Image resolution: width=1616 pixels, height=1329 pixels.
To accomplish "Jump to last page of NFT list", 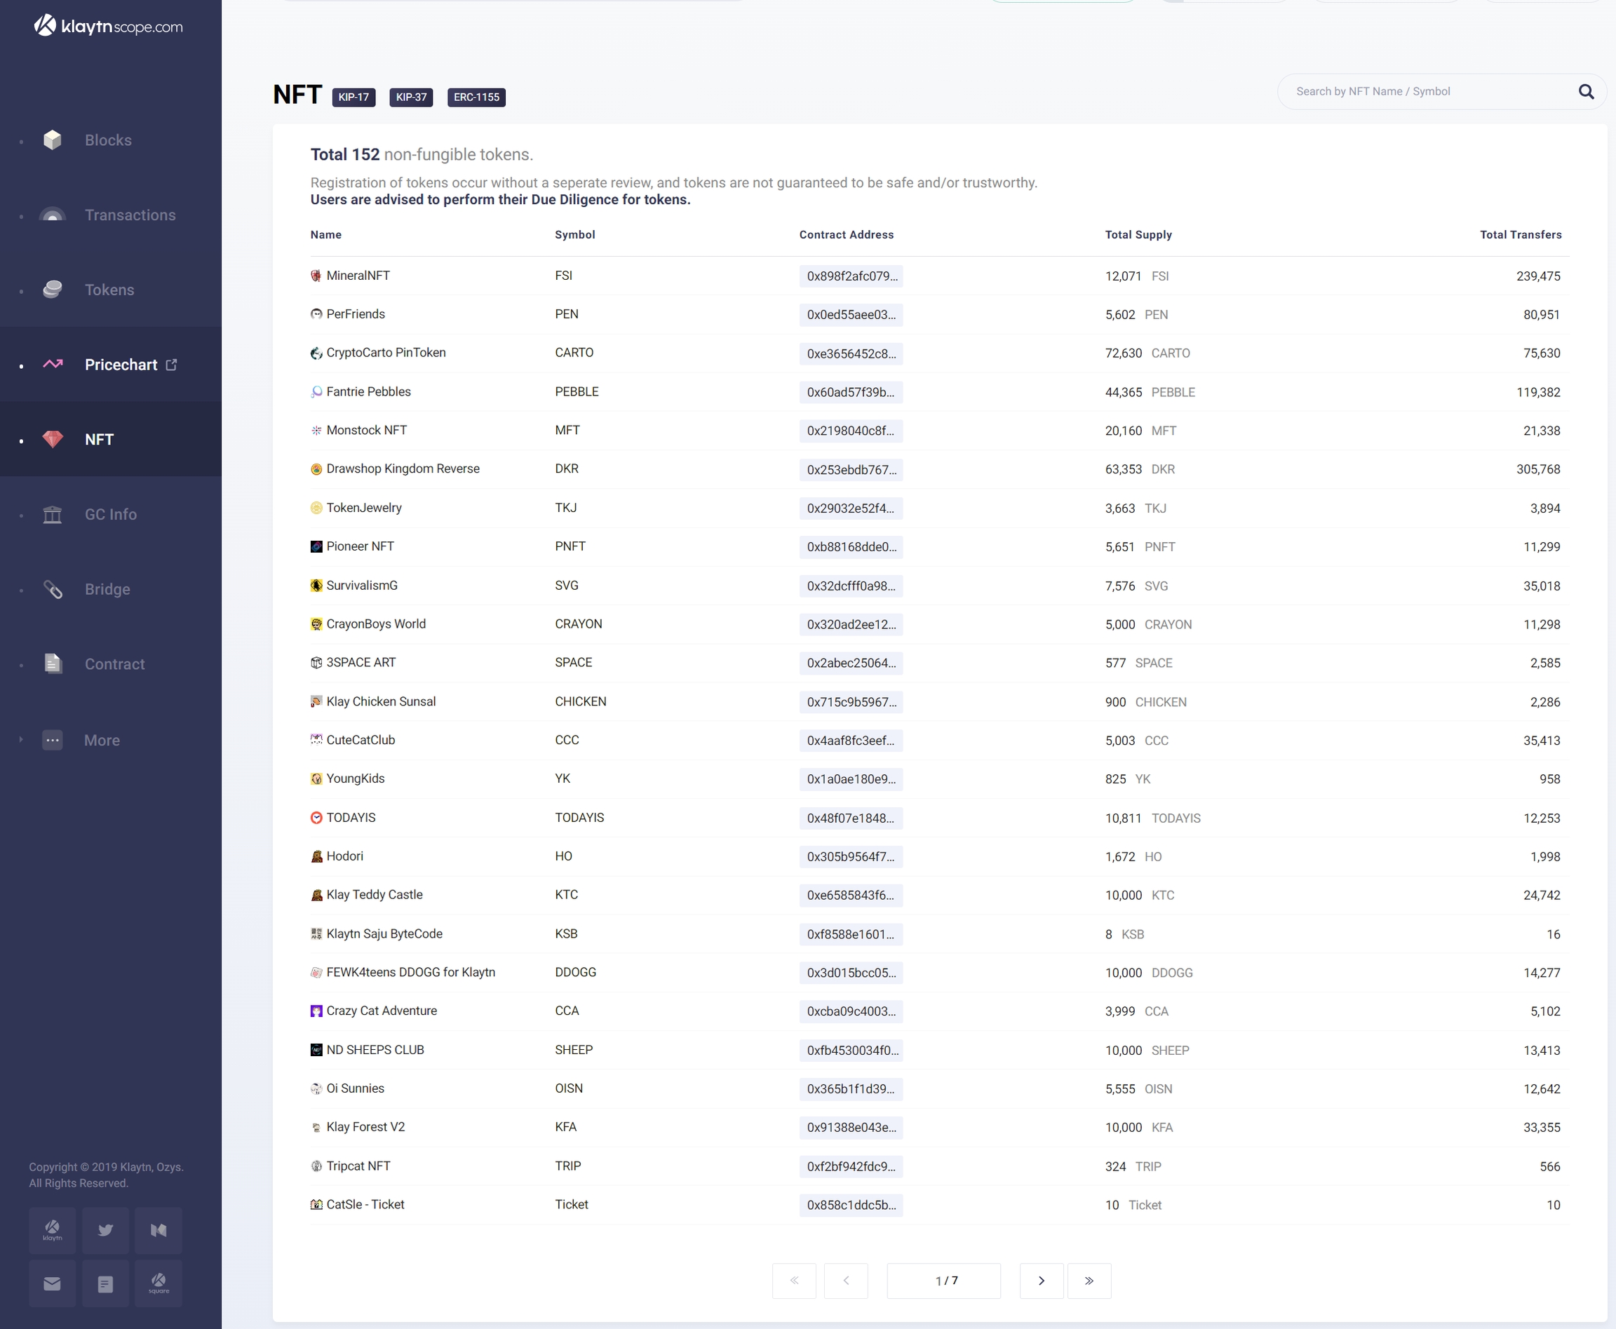I will [x=1089, y=1281].
